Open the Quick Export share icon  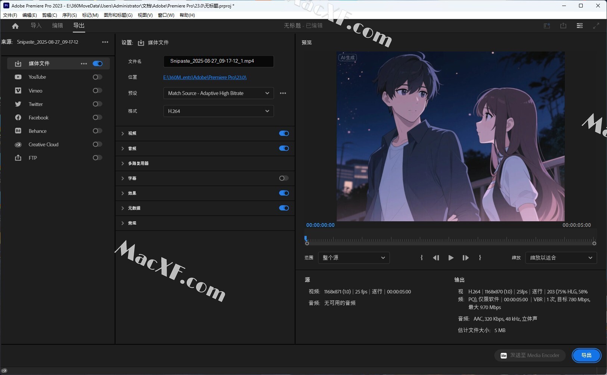point(563,26)
